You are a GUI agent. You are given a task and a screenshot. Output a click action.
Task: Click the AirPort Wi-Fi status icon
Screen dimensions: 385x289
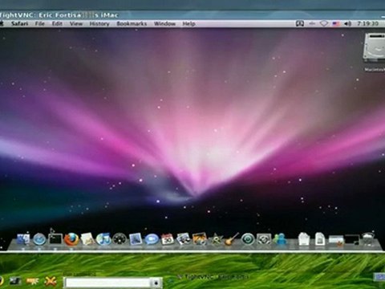[324, 23]
